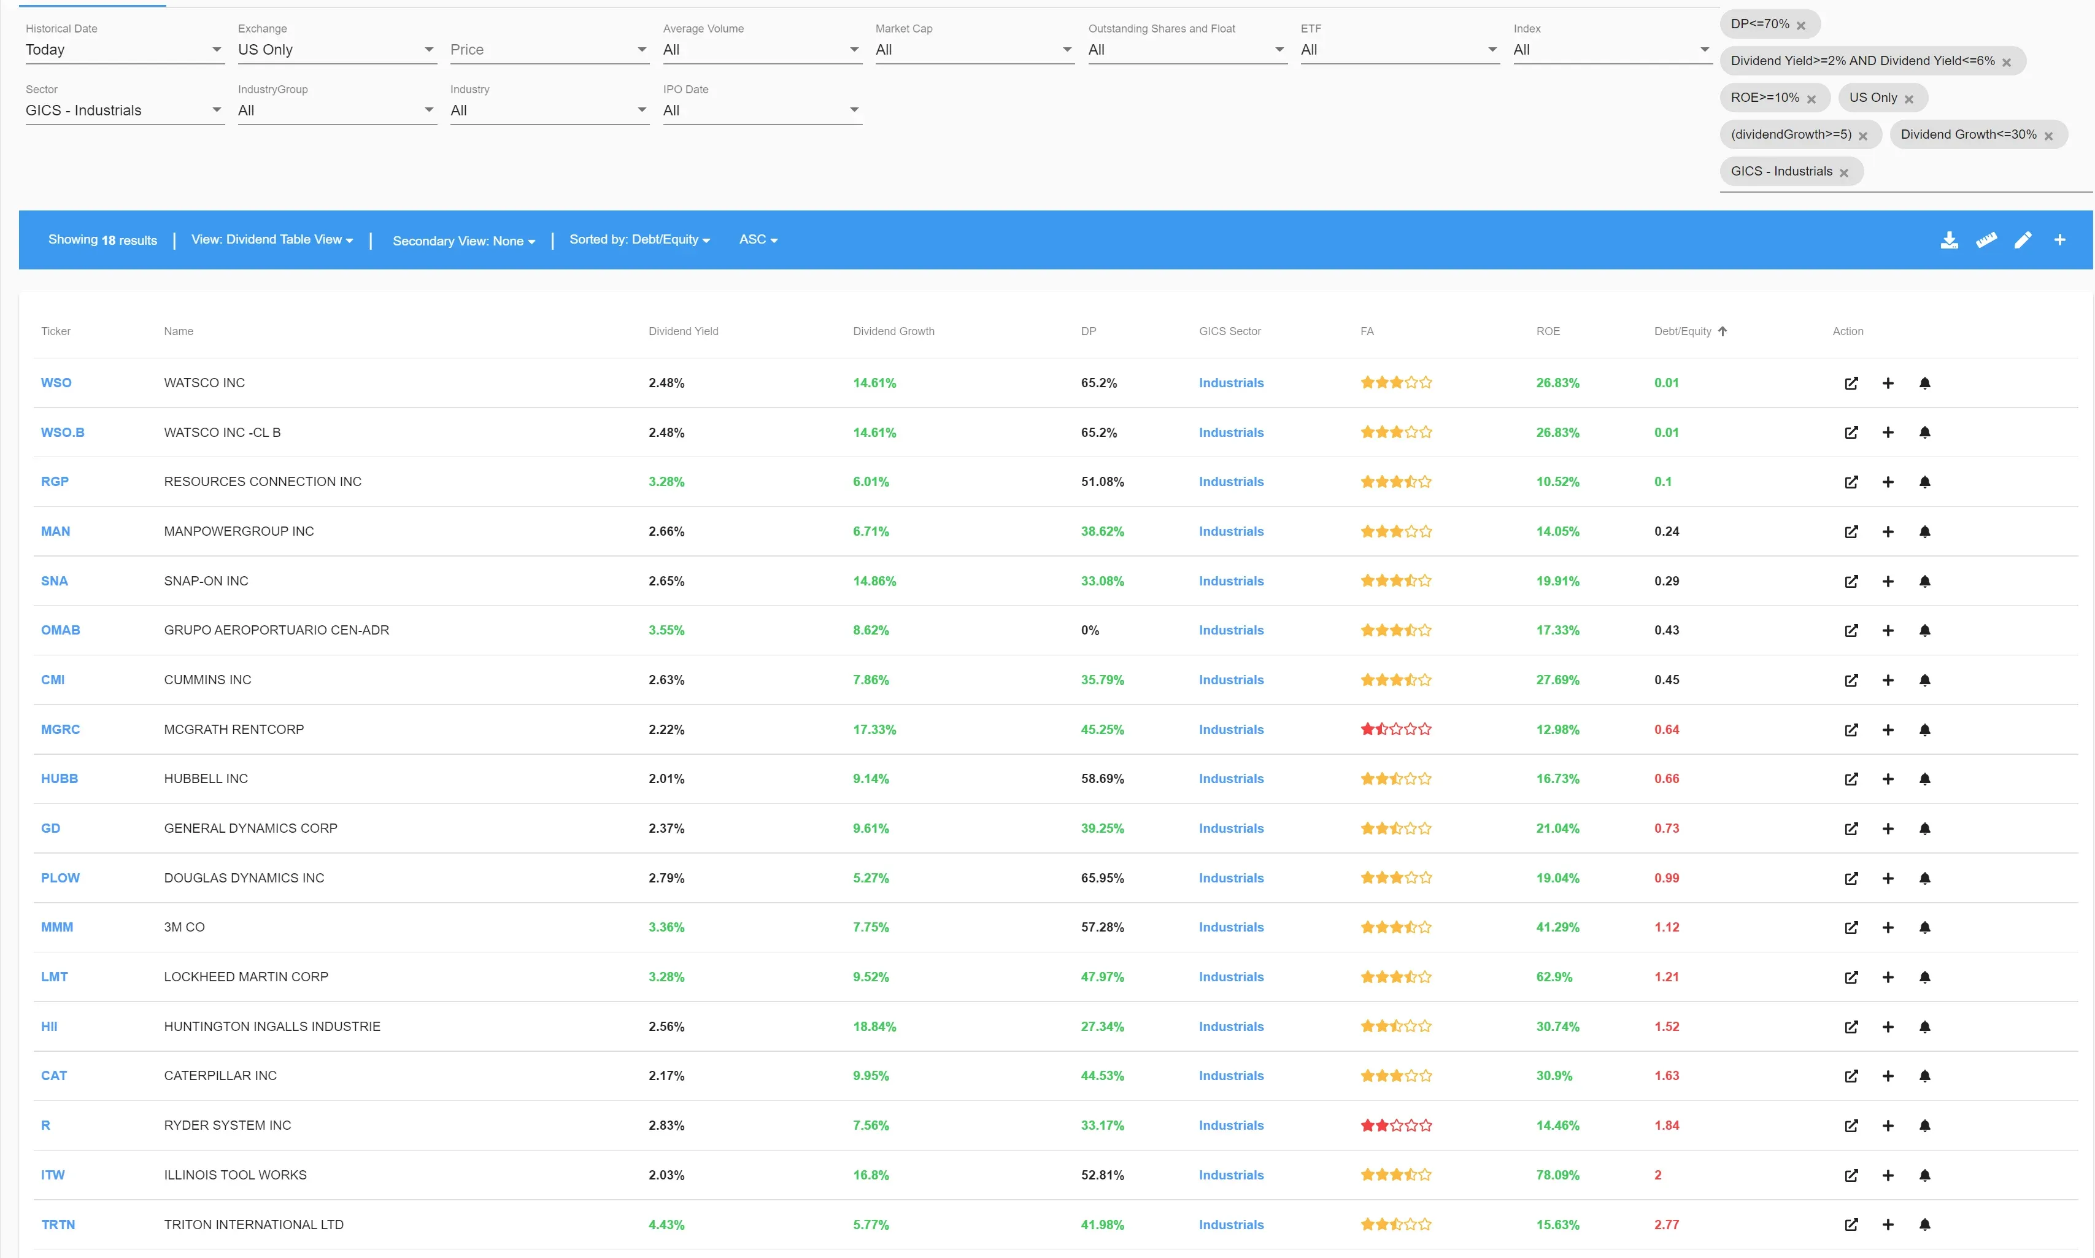The image size is (2095, 1258).
Task: Open the LMT ticker link
Action: point(54,976)
